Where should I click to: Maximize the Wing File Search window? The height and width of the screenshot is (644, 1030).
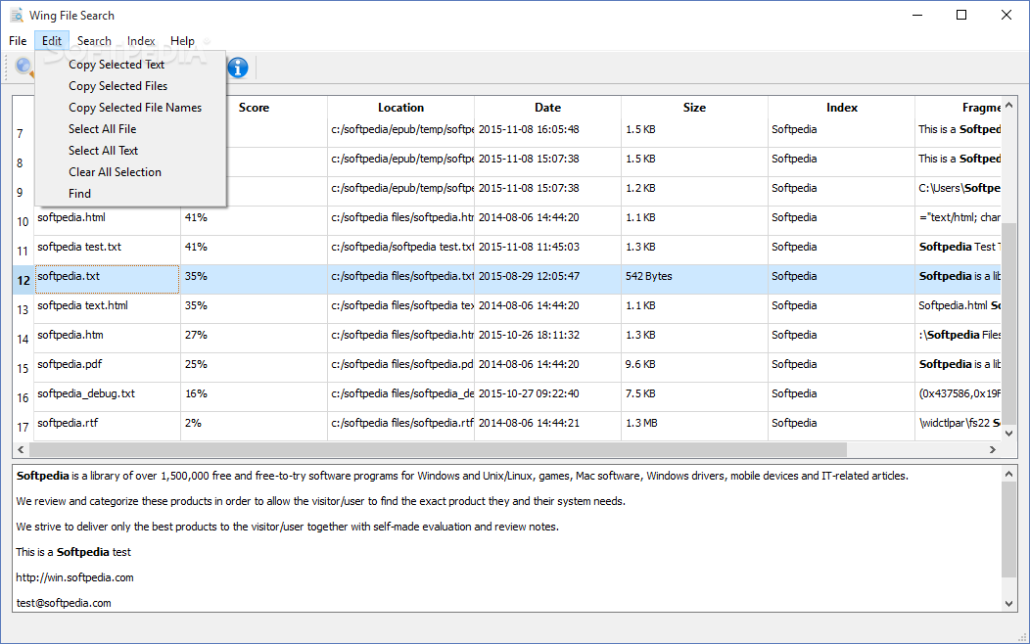[961, 15]
